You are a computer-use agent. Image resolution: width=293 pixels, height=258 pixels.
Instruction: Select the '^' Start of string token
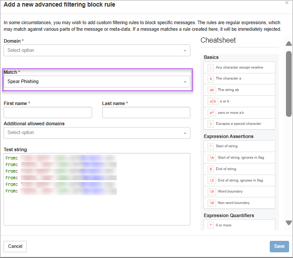pyautogui.click(x=211, y=146)
